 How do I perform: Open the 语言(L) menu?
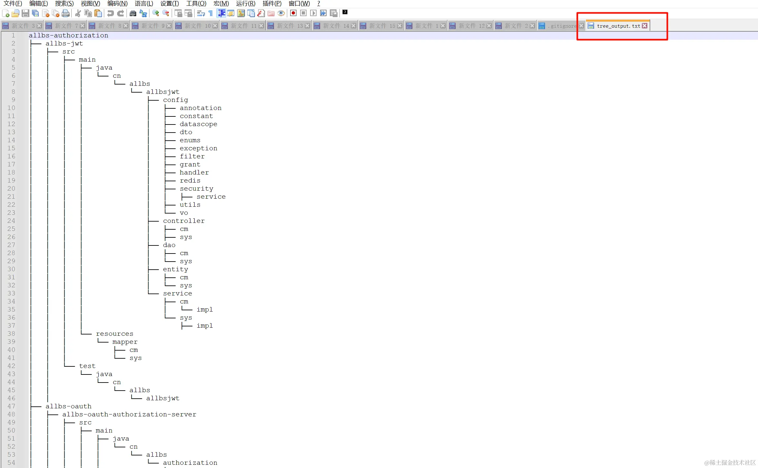click(144, 4)
